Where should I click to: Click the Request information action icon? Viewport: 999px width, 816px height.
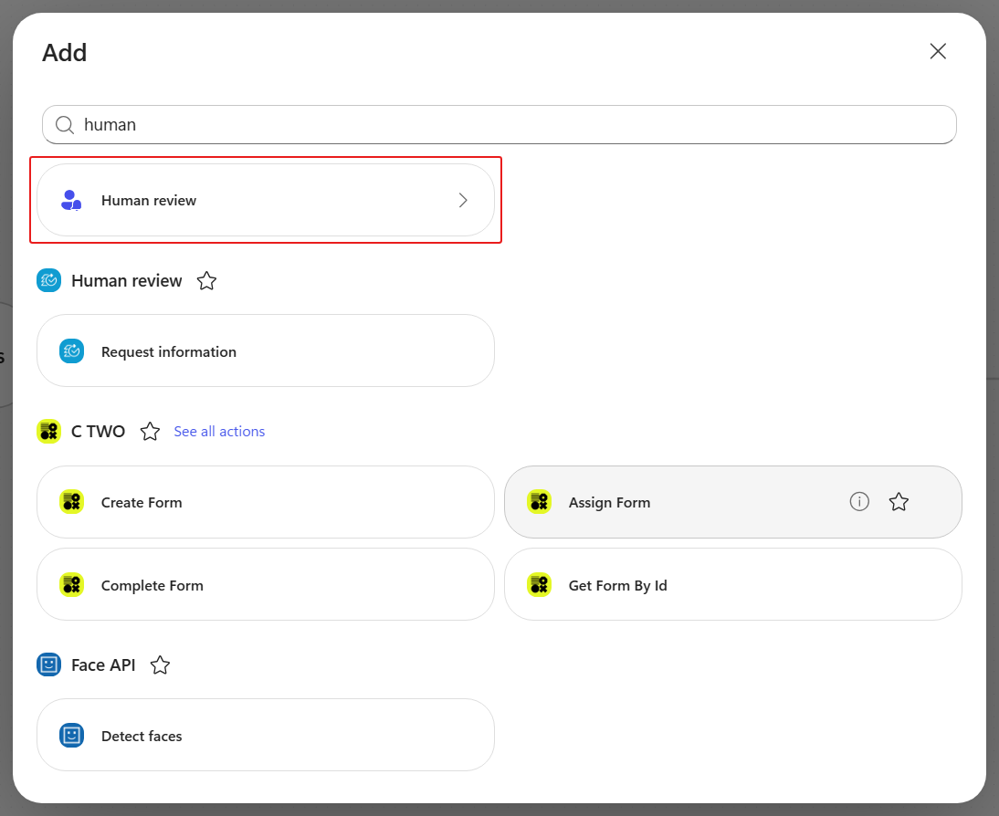pos(71,351)
